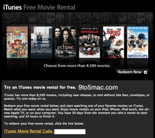Click the Toy Story 3 title logo
The image size is (155, 138).
pos(17,34)
